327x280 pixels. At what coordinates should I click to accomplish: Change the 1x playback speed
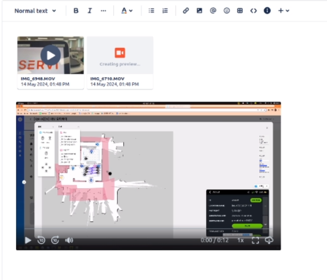tap(240, 240)
